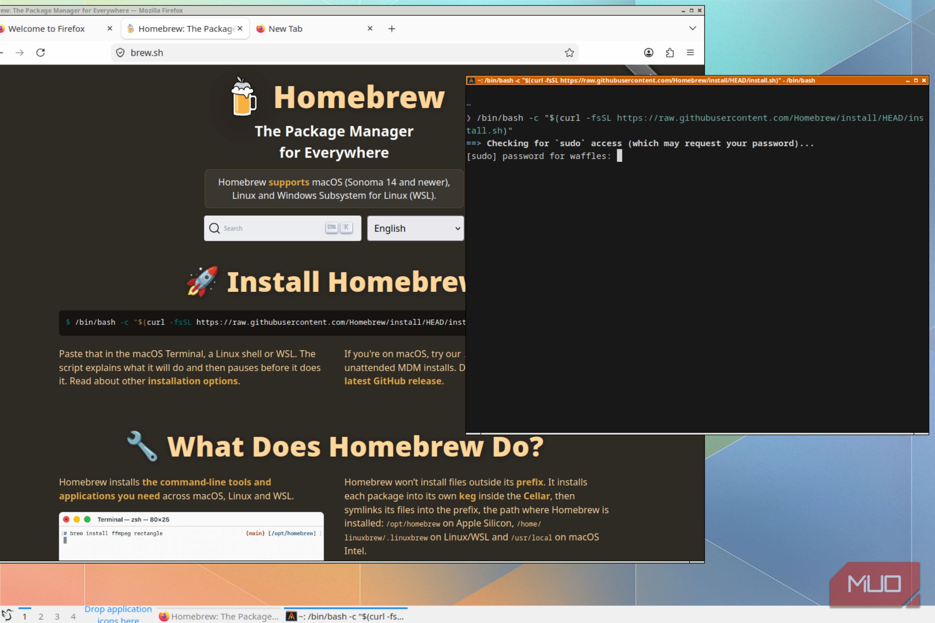Activate the /bin/bash terminal taskbar button
The height and width of the screenshot is (623, 935).
[346, 616]
